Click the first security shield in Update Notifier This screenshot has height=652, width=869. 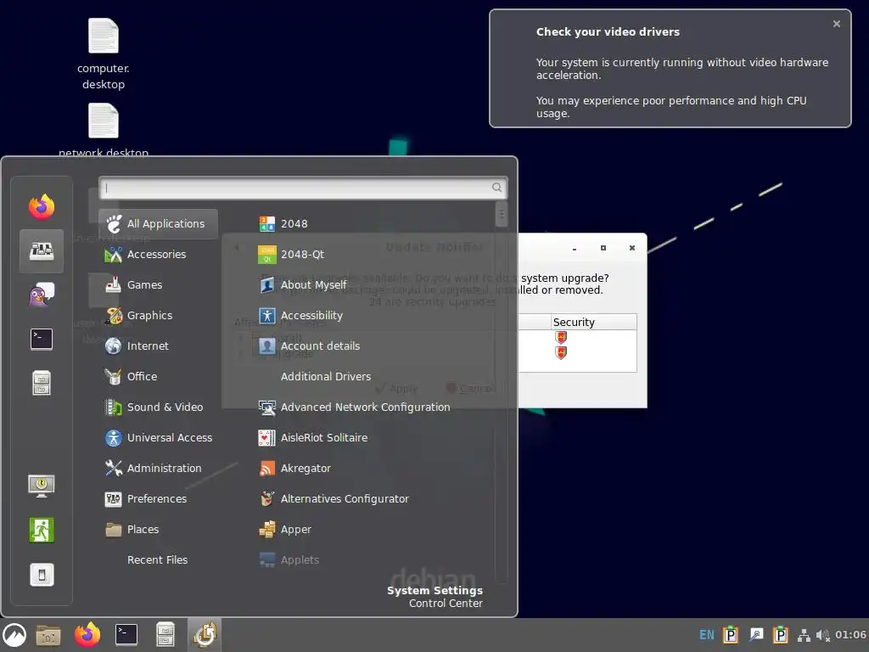coord(561,337)
